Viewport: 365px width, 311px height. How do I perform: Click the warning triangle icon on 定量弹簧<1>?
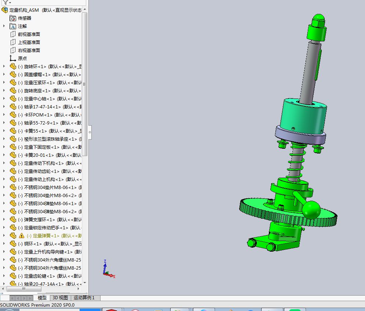(x=22, y=236)
